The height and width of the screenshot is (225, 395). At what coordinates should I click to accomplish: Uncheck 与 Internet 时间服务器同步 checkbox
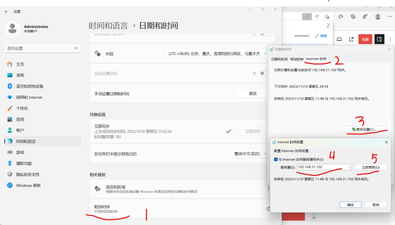click(x=275, y=159)
